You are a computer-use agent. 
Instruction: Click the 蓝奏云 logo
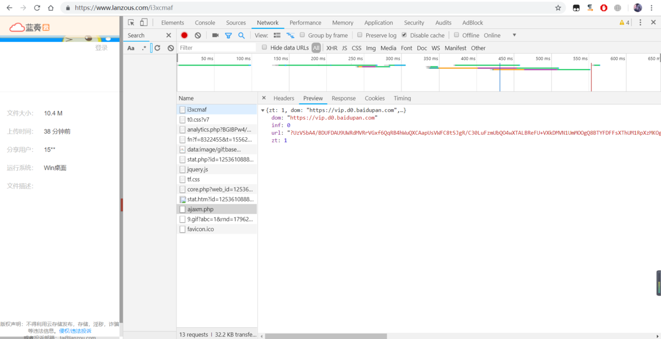coord(29,27)
